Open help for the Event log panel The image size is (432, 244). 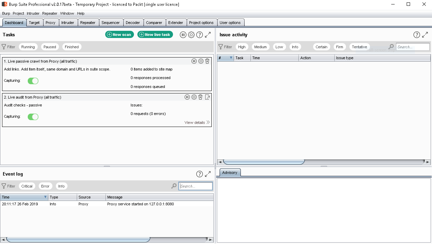tap(199, 174)
